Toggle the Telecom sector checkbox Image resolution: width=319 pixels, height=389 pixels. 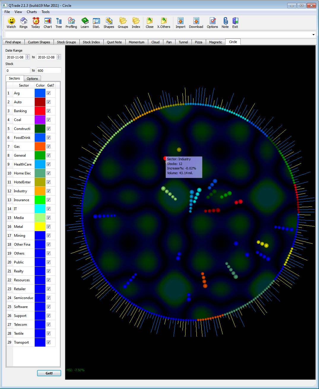(x=48, y=324)
